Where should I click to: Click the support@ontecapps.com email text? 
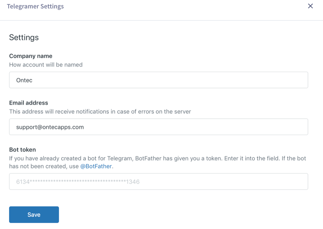coord(50,127)
